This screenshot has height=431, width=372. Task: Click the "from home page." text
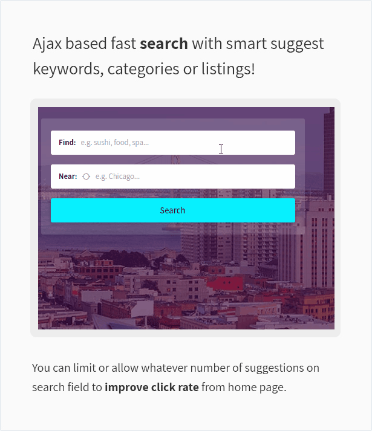244,387
